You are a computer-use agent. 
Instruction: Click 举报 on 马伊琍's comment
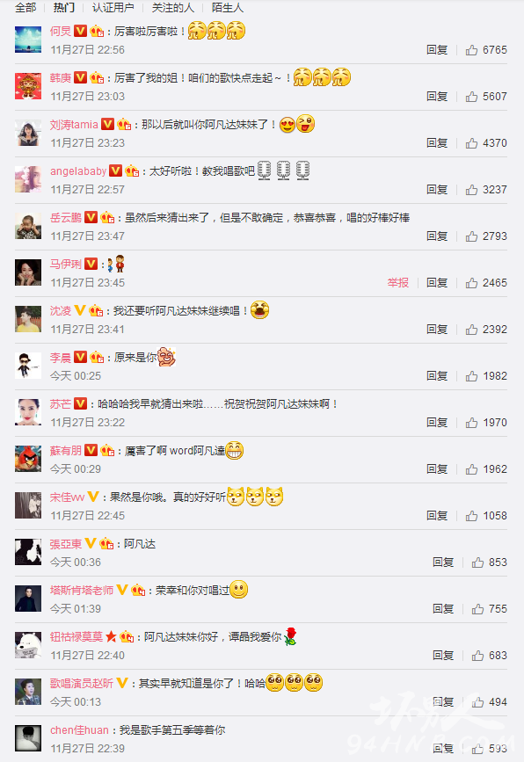(x=397, y=283)
